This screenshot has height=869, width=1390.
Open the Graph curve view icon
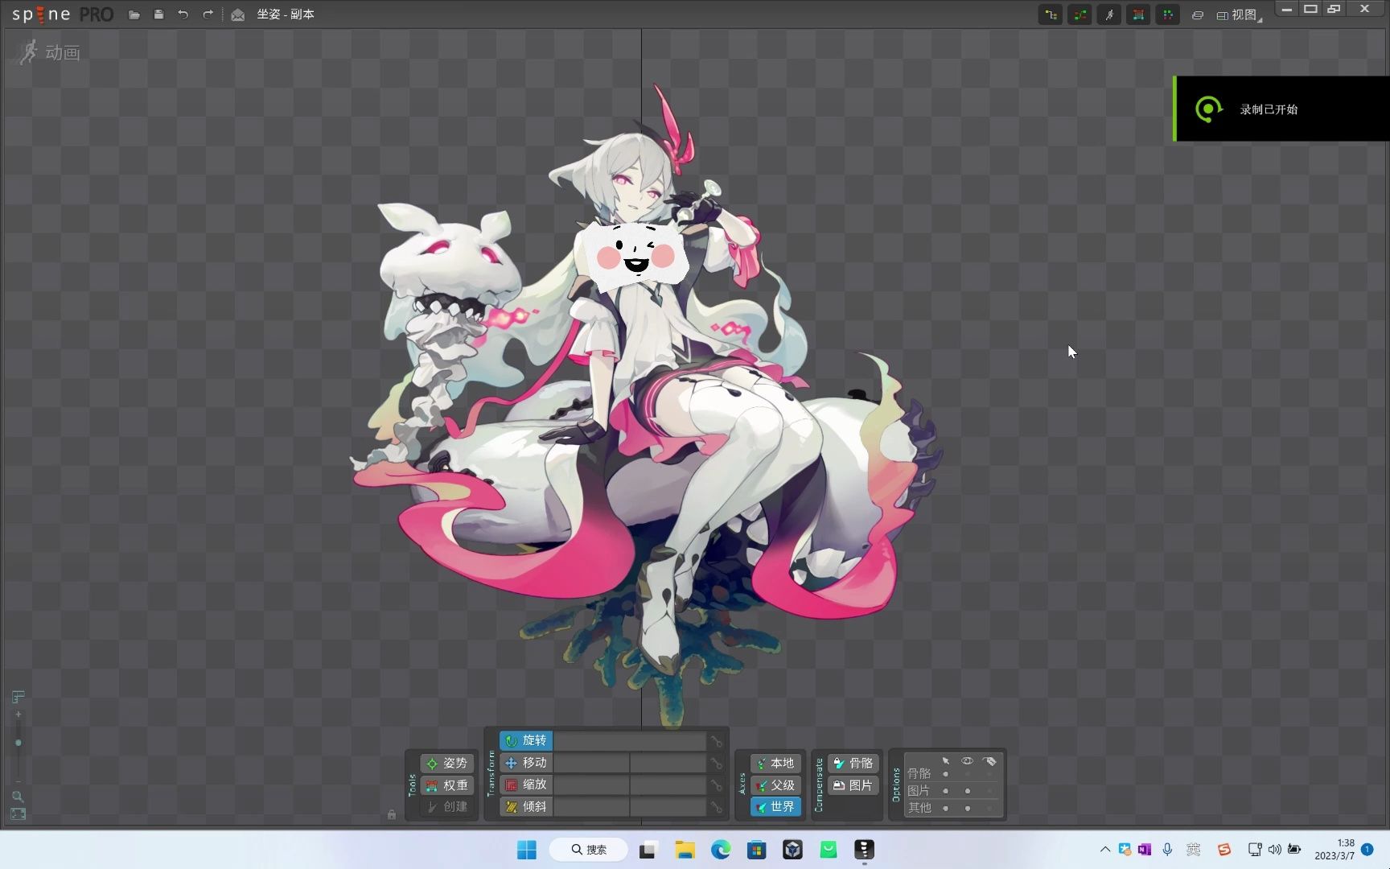[x=1080, y=14]
